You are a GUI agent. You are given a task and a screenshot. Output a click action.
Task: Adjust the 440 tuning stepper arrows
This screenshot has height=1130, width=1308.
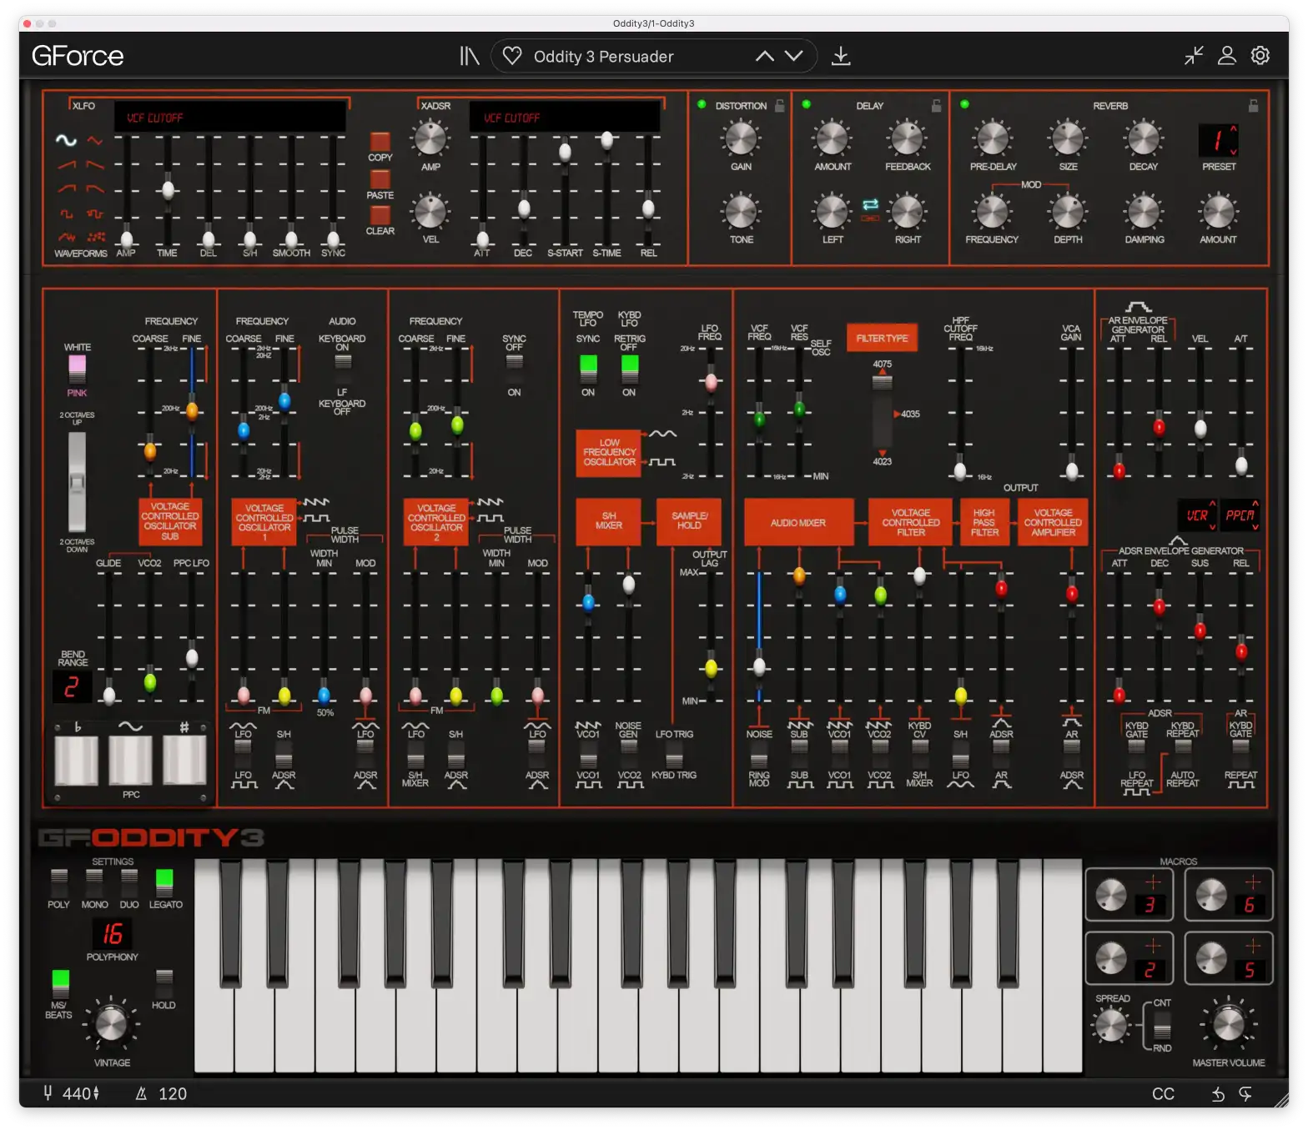pyautogui.click(x=96, y=1093)
